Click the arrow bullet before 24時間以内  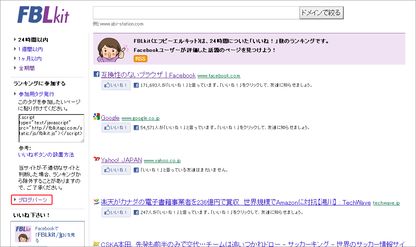click(x=15, y=40)
